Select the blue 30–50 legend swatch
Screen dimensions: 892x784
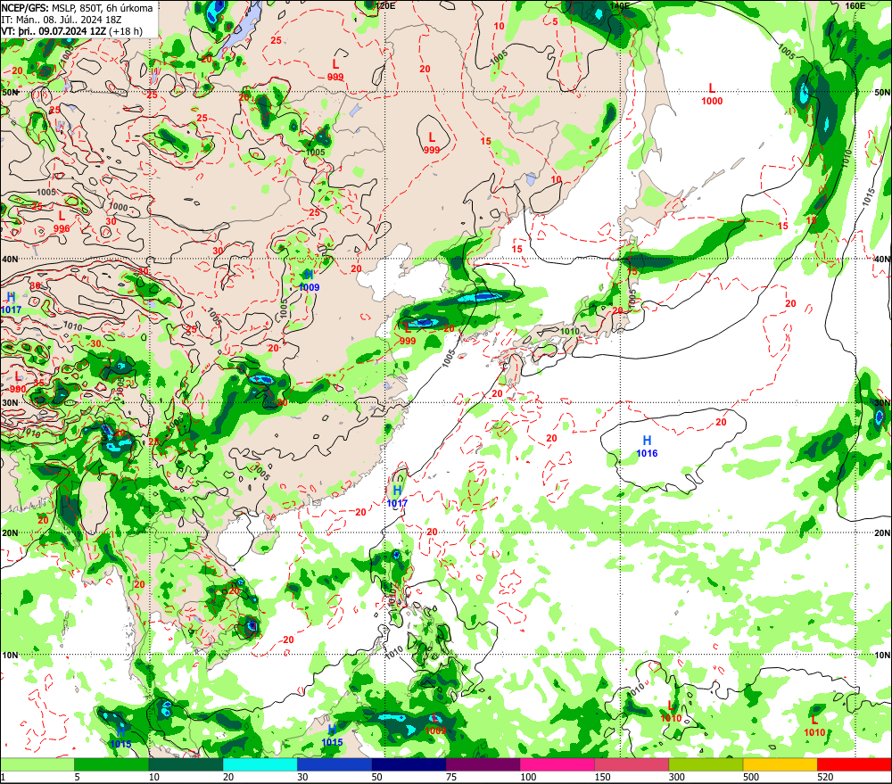[x=334, y=764]
